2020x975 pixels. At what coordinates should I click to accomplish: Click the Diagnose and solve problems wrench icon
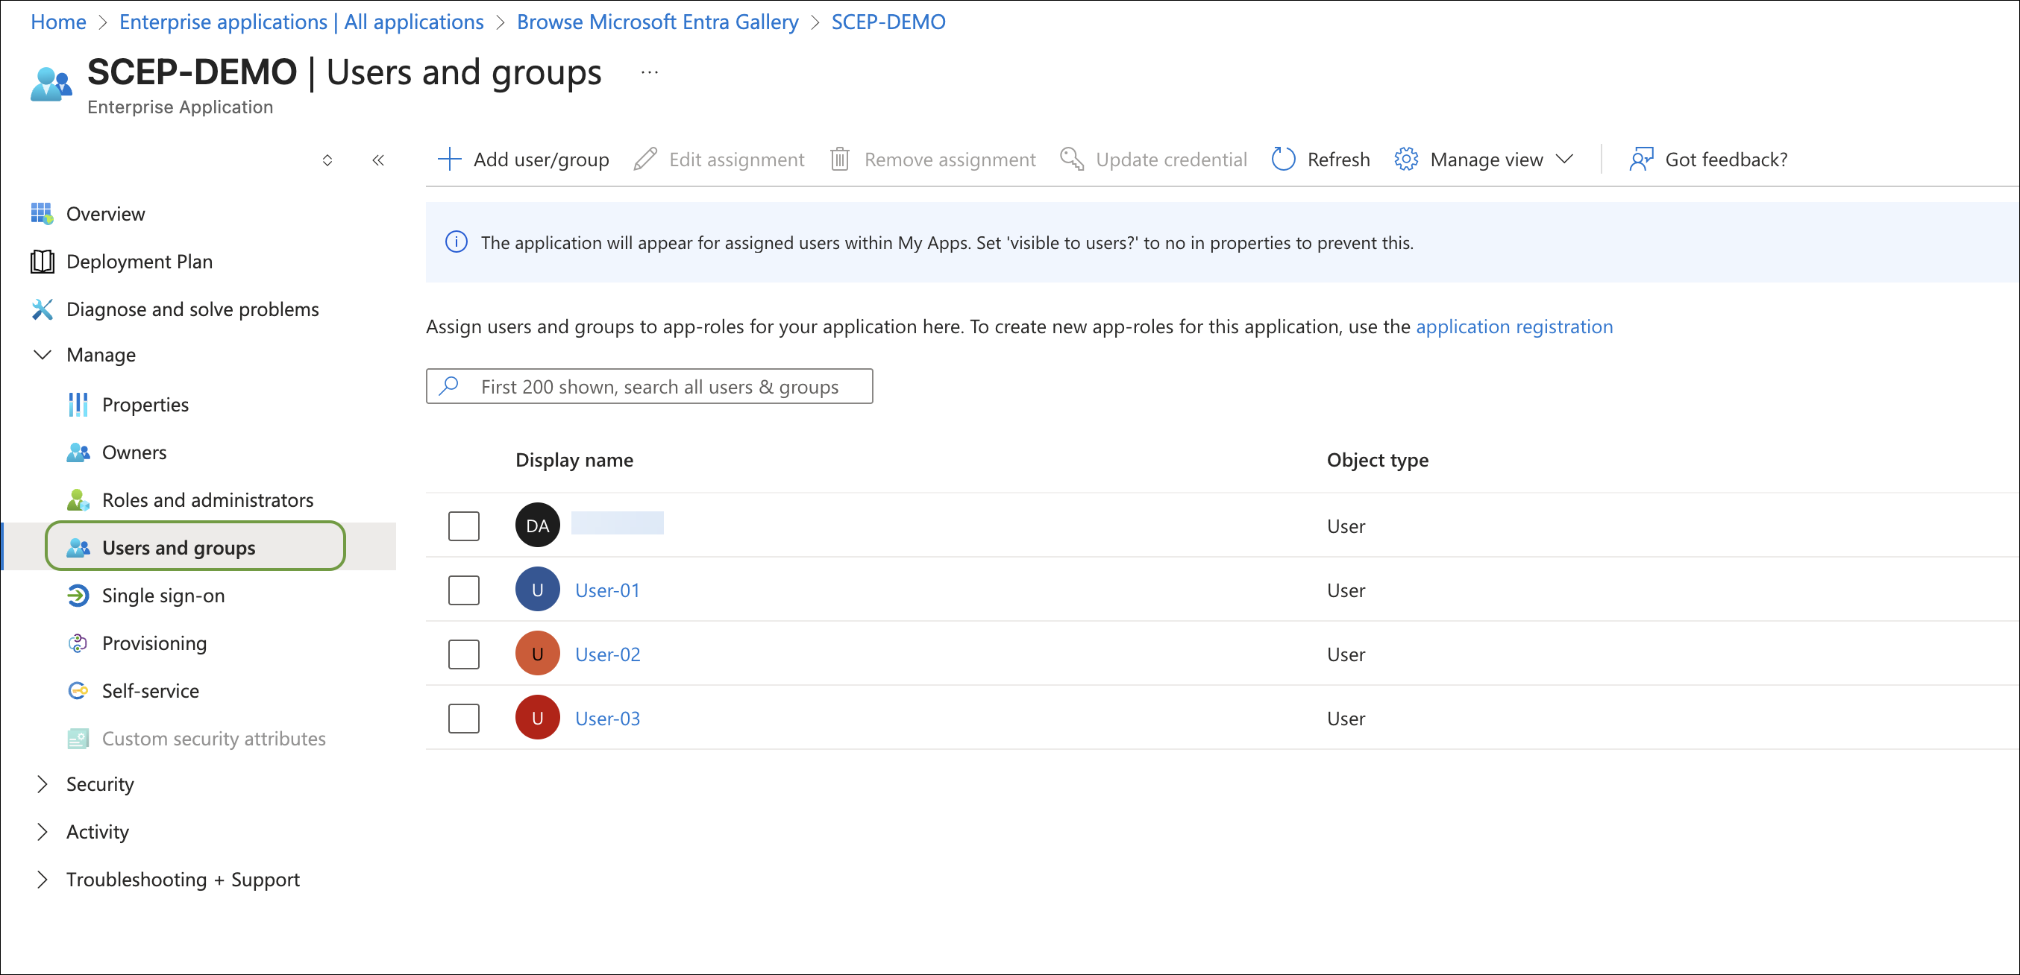[42, 309]
